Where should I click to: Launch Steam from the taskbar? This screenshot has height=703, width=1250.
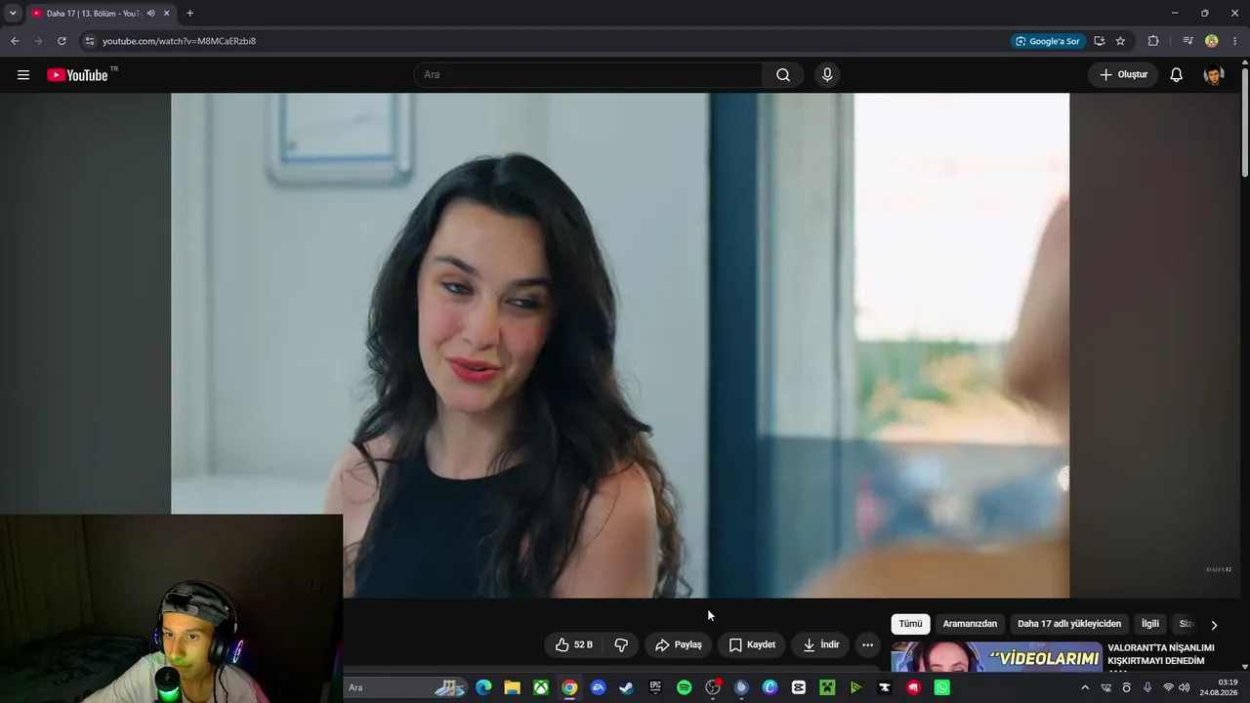point(626,687)
